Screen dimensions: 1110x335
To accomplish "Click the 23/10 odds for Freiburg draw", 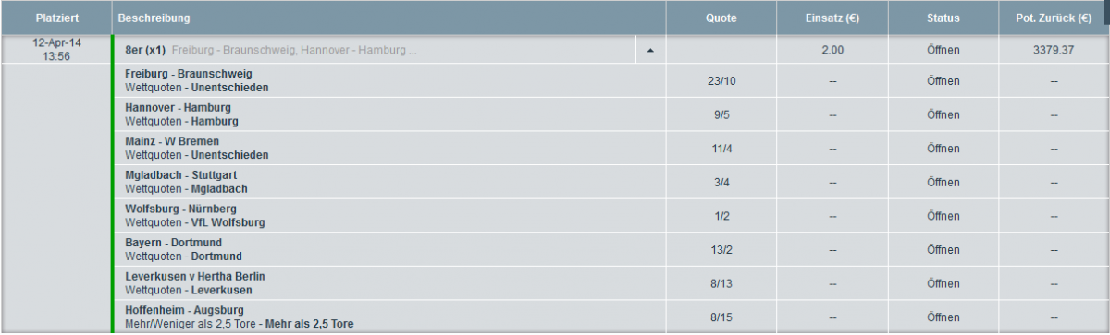I will tap(721, 81).
